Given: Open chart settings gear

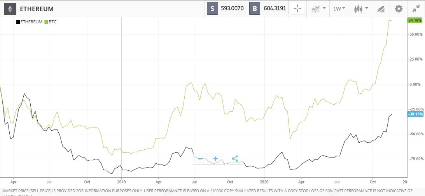Looking at the screenshot, I should click(x=399, y=9).
